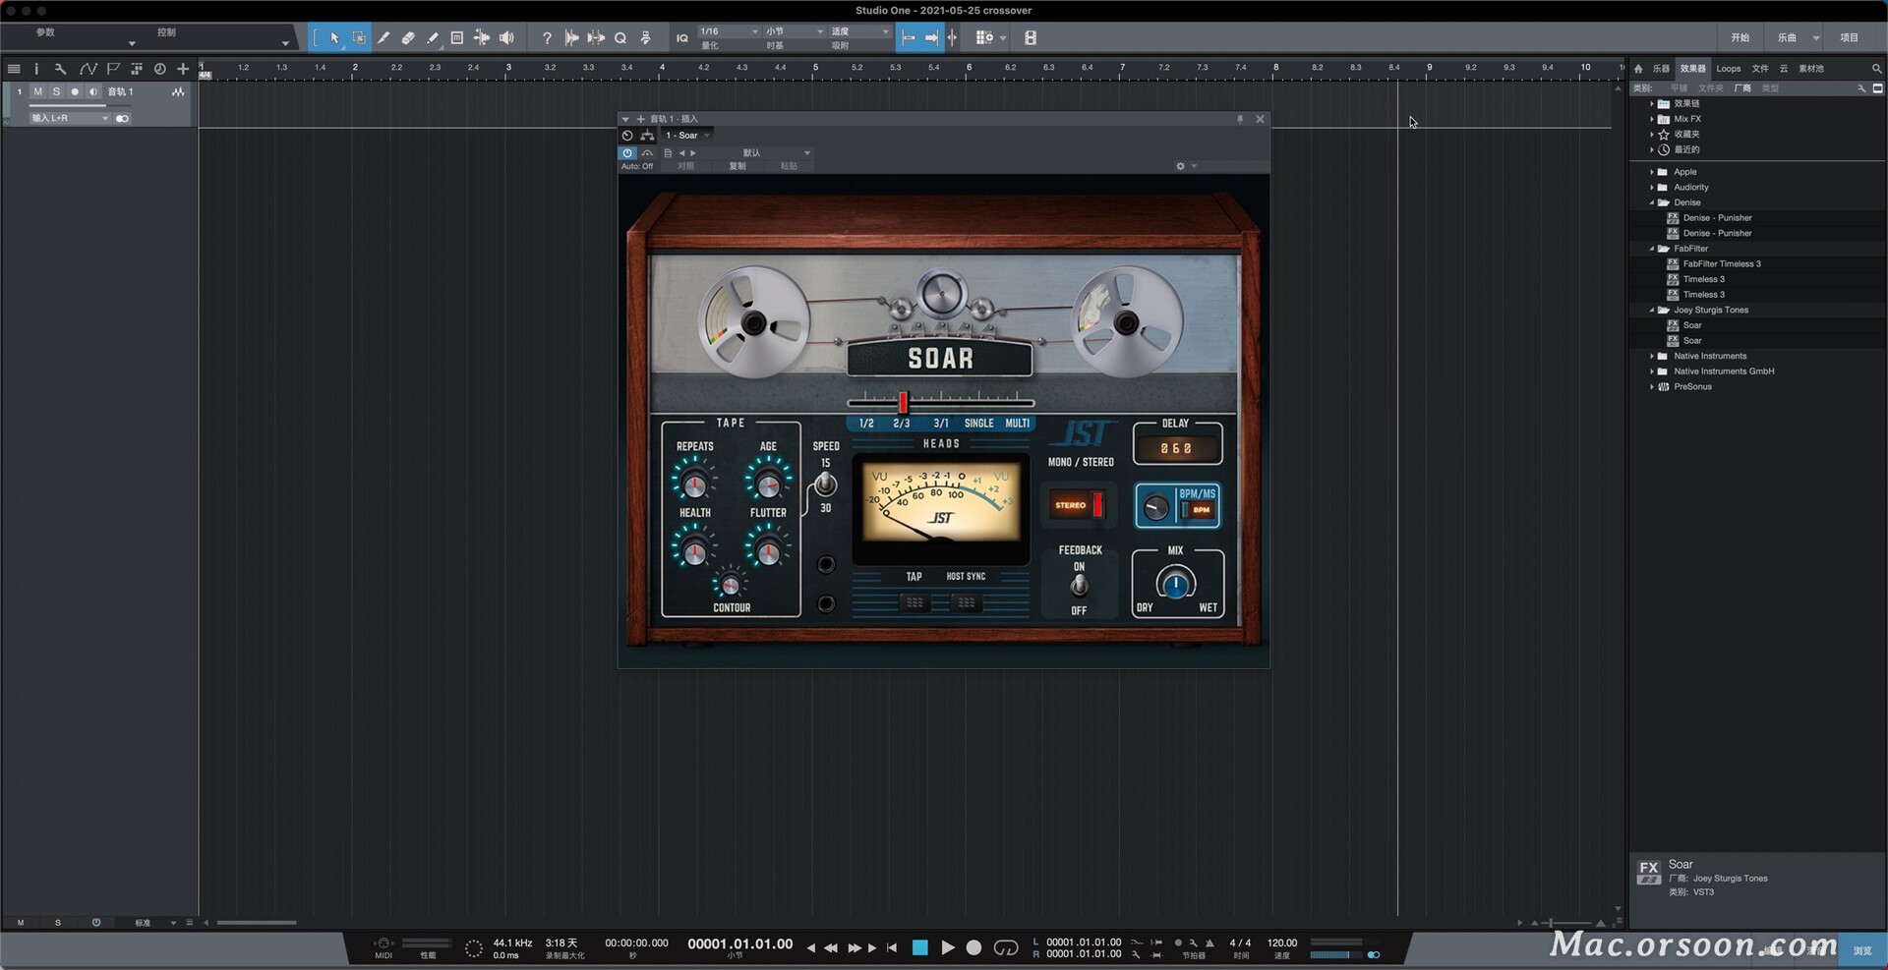Click FabFilter Timeless 3 in browser
The image size is (1888, 970).
click(1721, 263)
